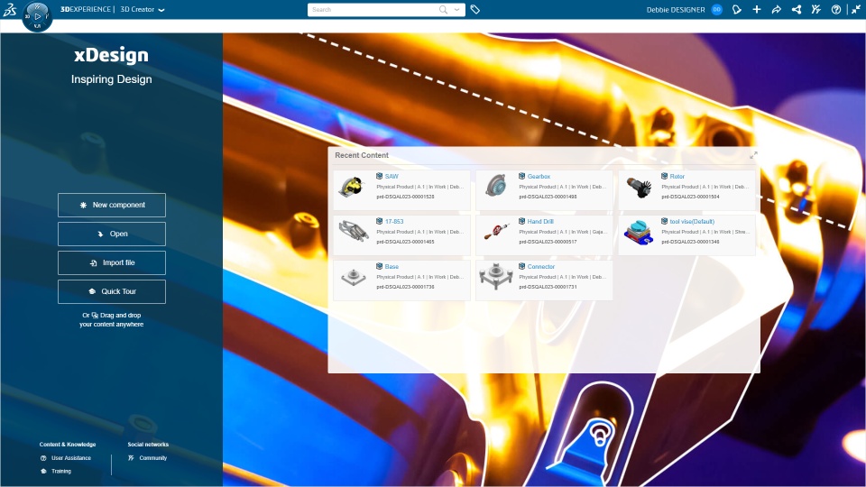Click the Open button
The width and height of the screenshot is (866, 487).
click(112, 234)
